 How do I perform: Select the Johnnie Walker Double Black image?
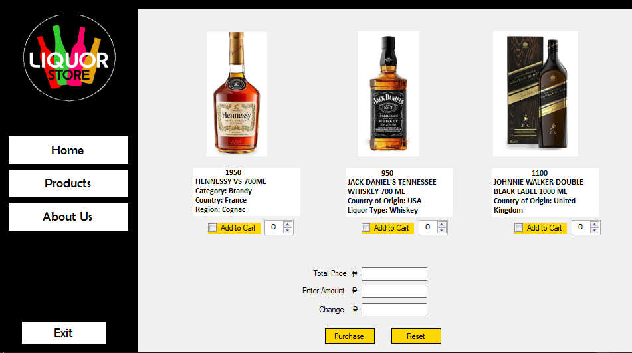(535, 94)
